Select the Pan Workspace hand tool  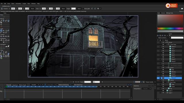tap(1, 40)
